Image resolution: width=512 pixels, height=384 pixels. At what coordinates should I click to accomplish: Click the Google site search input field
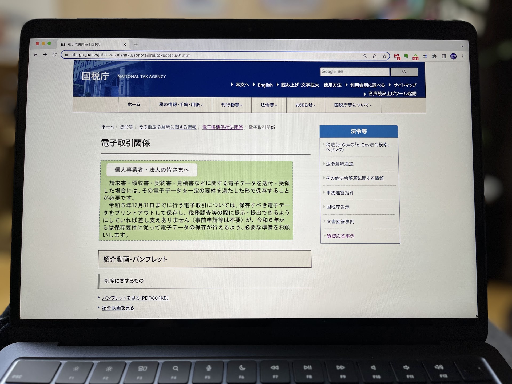click(x=354, y=72)
